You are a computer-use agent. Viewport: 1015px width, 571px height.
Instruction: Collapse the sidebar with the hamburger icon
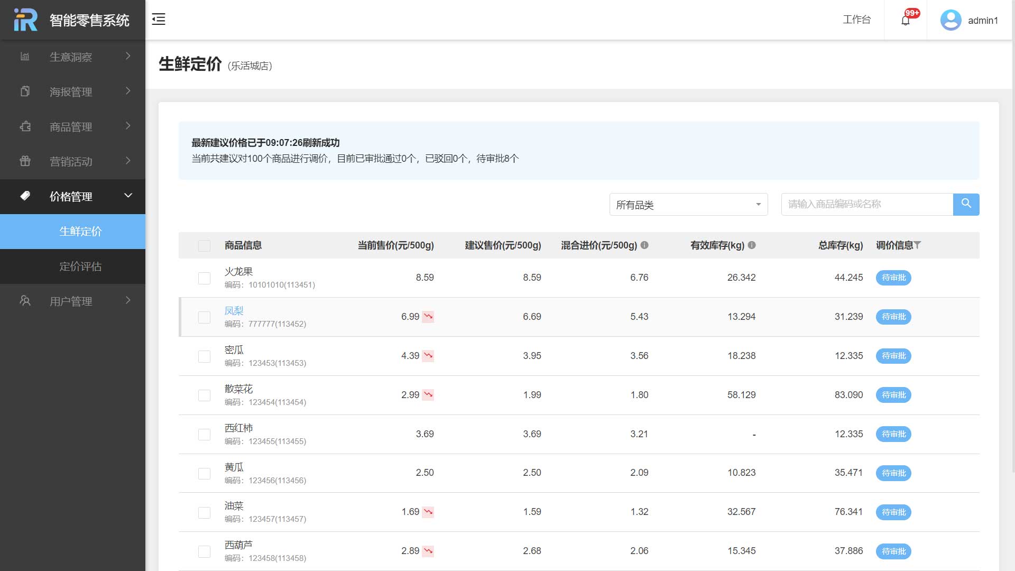[159, 20]
